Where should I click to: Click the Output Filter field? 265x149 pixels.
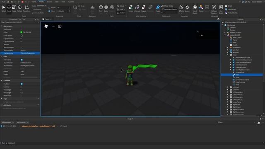coord(236,123)
